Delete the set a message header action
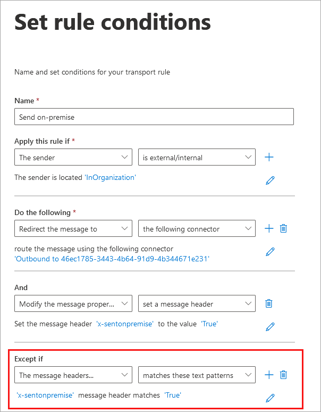The width and height of the screenshot is (321, 412). point(269,303)
